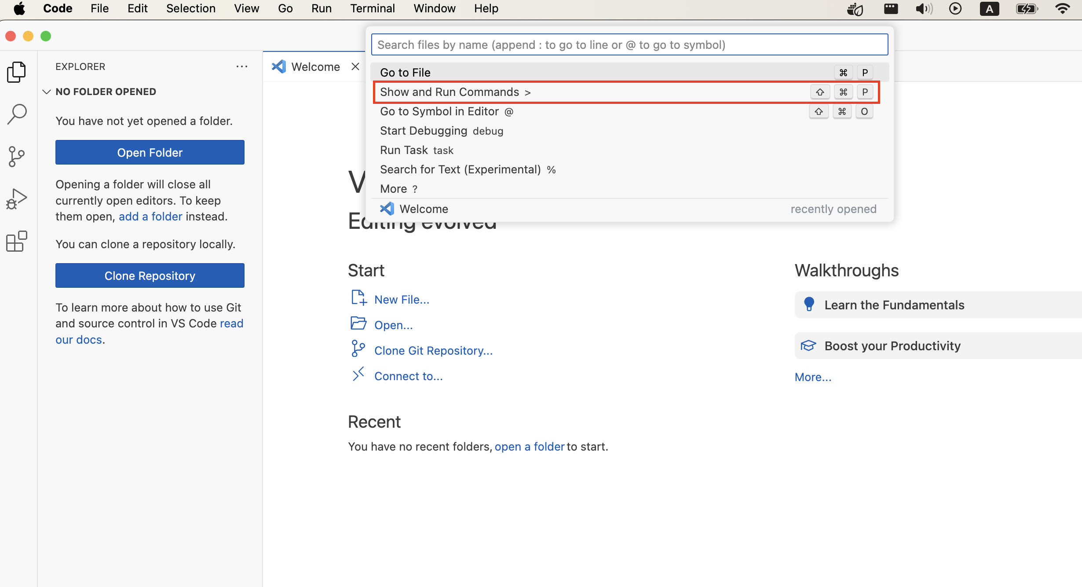
Task: Close the Welcome tab
Action: click(x=355, y=66)
